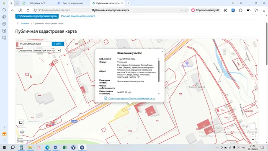Open File Explorer from taskbar
The image size is (268, 151).
click(30, 148)
